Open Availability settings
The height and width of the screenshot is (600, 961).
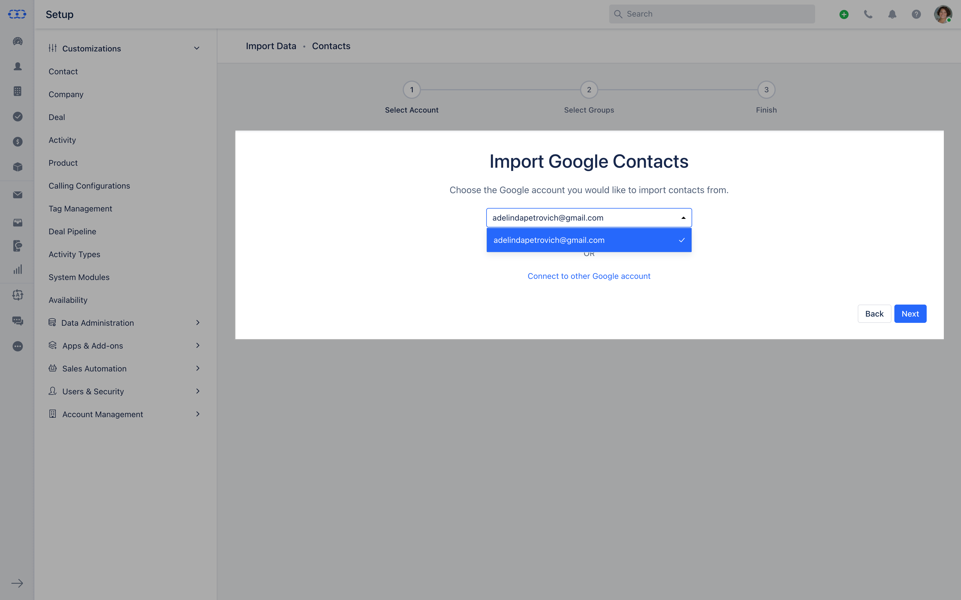68,300
